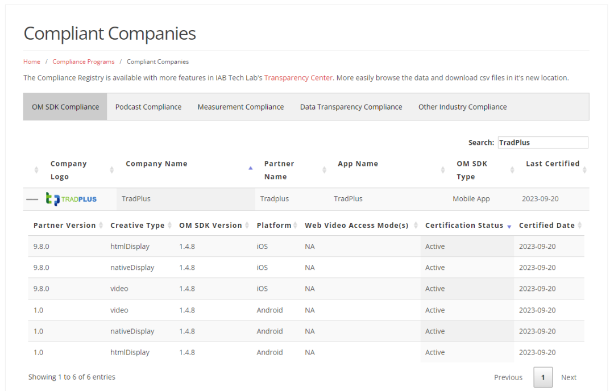The width and height of the screenshot is (614, 391).
Task: Sort by App Name column
Action: pyautogui.click(x=358, y=164)
